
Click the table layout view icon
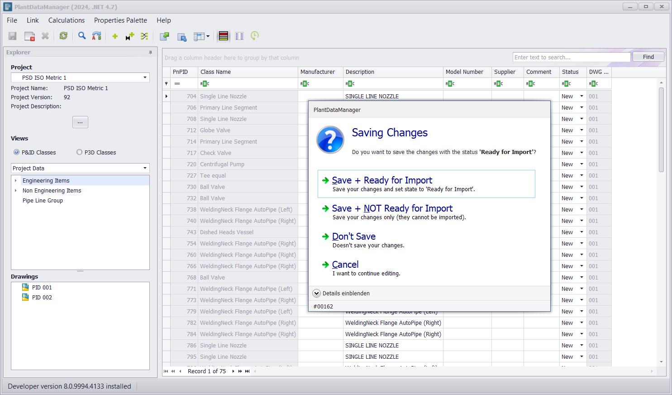[199, 36]
